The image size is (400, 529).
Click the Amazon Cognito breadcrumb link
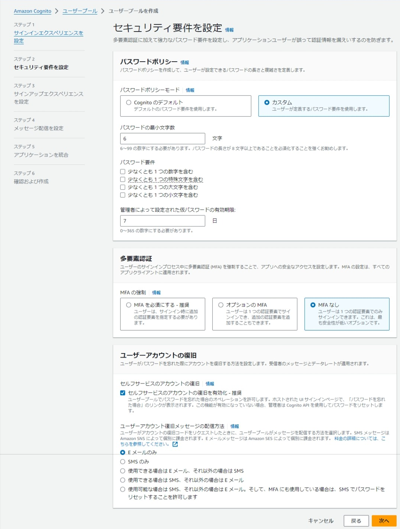(33, 11)
